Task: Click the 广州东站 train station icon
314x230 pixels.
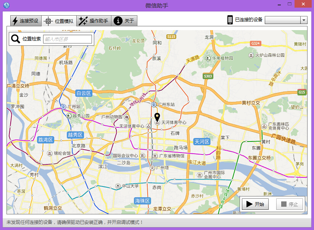Action: click(x=154, y=104)
